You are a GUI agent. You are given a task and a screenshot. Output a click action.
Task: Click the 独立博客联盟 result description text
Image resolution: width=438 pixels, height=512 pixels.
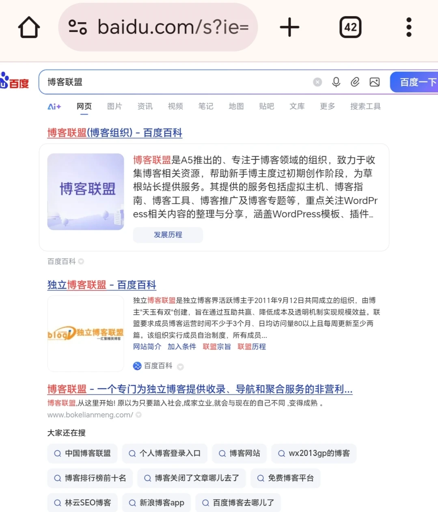[257, 318]
